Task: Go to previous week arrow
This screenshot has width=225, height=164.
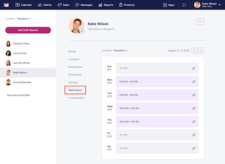Action: [x=194, y=51]
